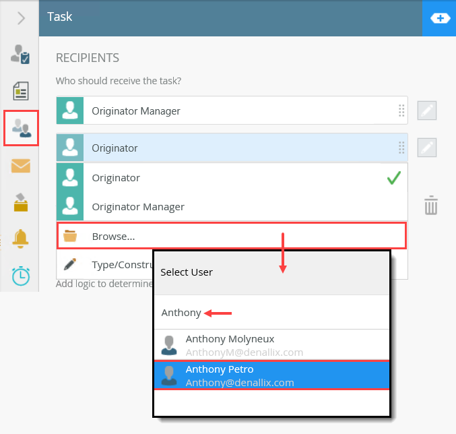Delete the recipient with the trash icon
Screen dimensions: 456x434
[x=430, y=206]
